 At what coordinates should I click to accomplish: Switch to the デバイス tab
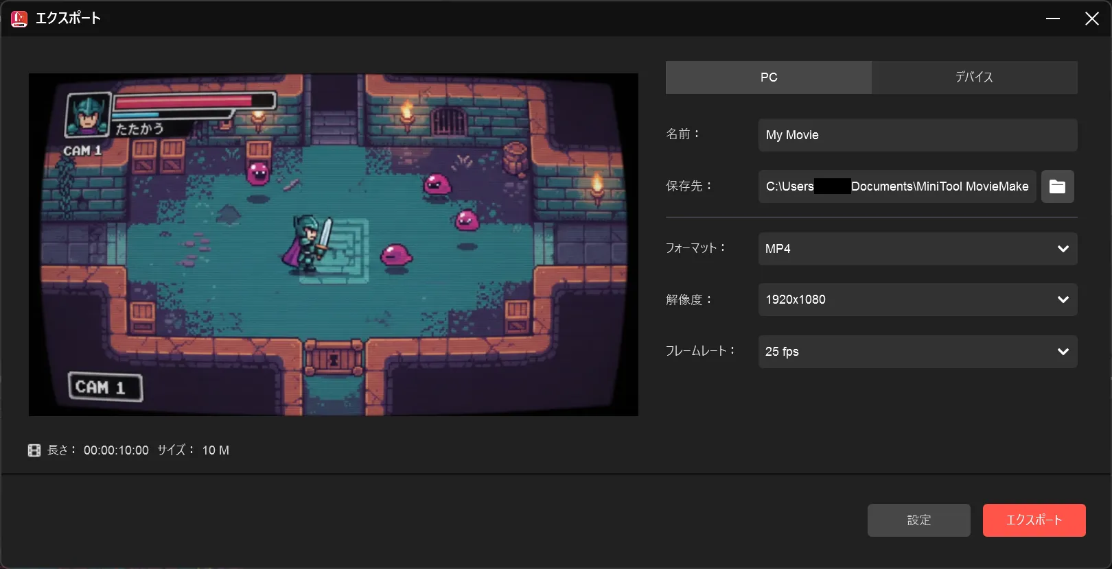975,77
